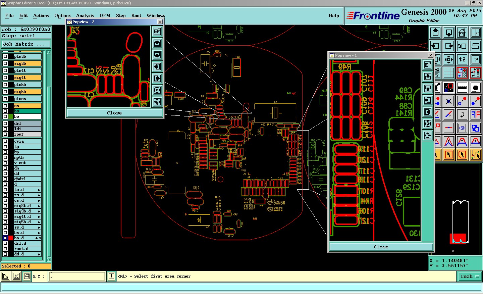Select the four-way pan arrows icon
Screen dimensions: 483x294
tap(449, 59)
